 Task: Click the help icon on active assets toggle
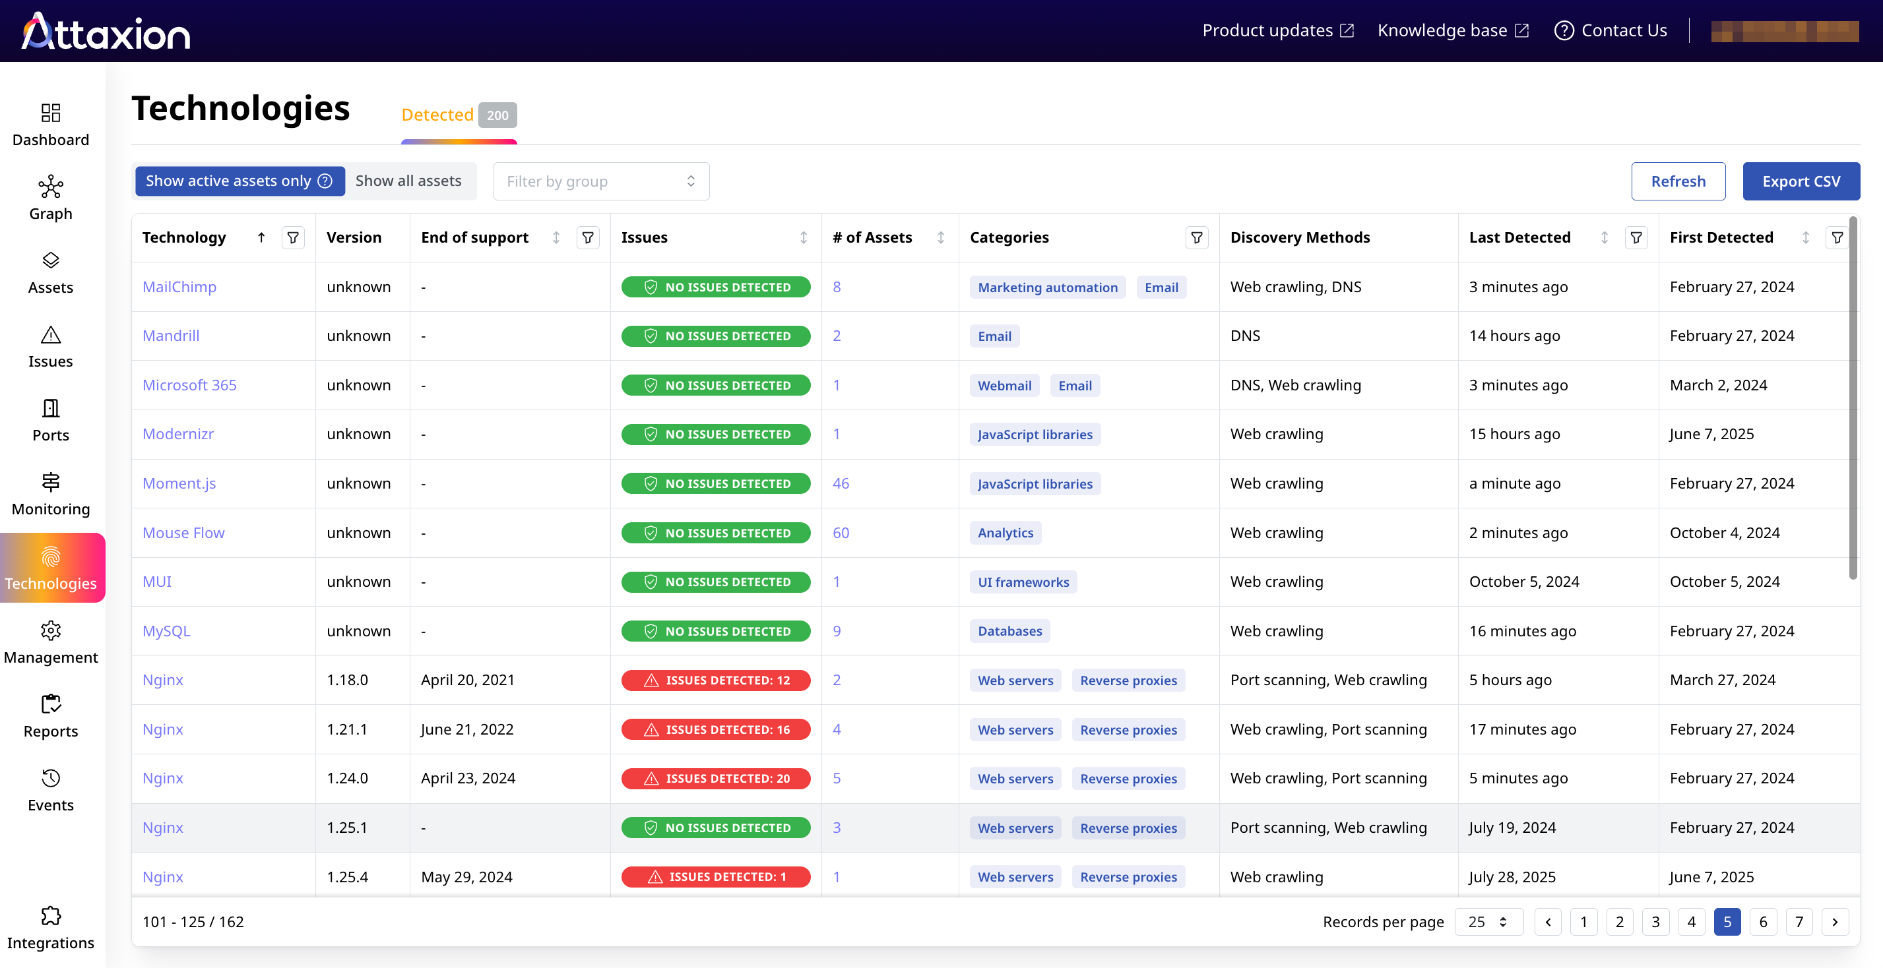[x=325, y=181]
